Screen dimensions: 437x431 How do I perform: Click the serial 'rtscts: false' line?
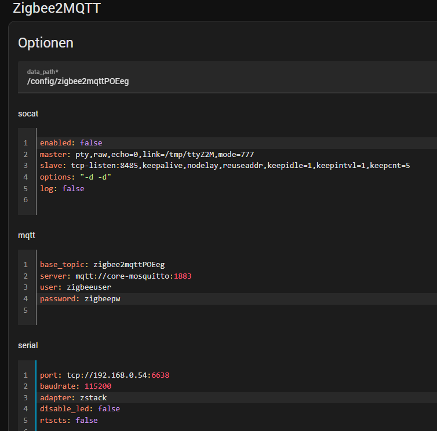[x=68, y=421]
